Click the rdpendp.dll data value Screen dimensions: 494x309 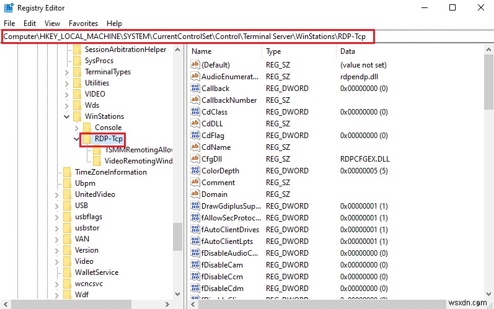(x=359, y=76)
